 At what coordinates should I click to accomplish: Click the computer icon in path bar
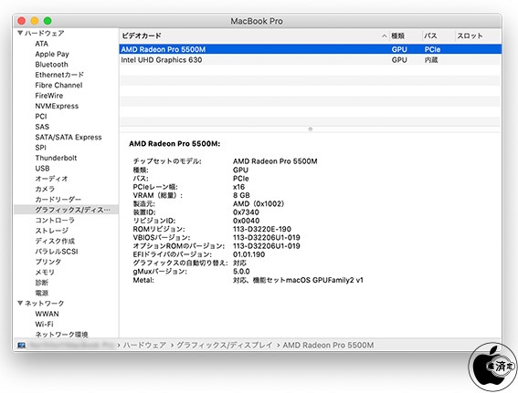[22, 346]
